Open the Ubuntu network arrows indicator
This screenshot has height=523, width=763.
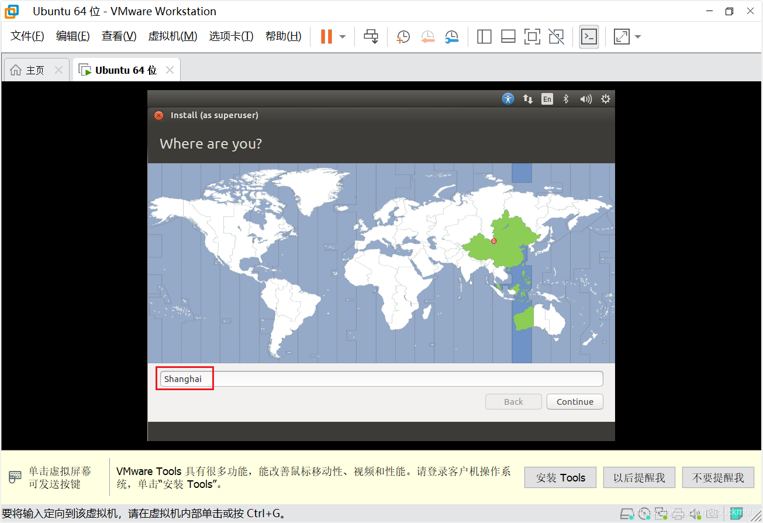(x=528, y=99)
